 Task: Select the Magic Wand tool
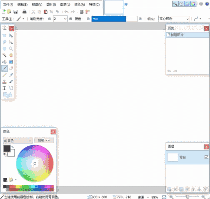[4, 55]
